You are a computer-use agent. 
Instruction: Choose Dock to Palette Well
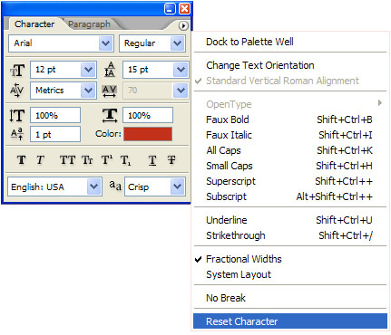(x=290, y=42)
